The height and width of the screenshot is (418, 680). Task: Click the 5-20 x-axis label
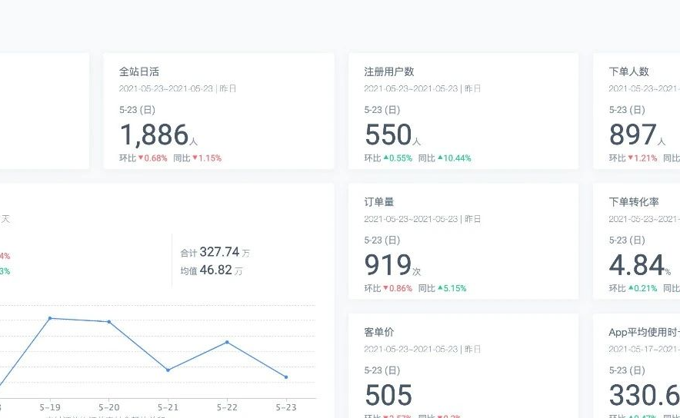tap(109, 407)
